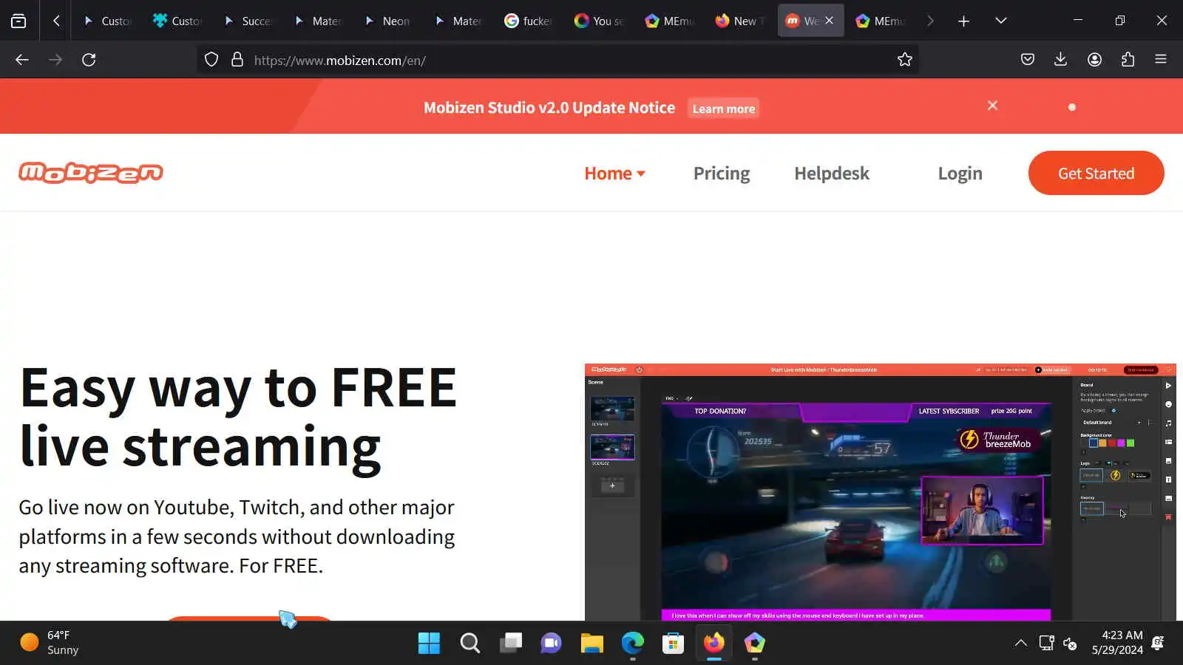Save the page to Pocket

[x=1028, y=60]
